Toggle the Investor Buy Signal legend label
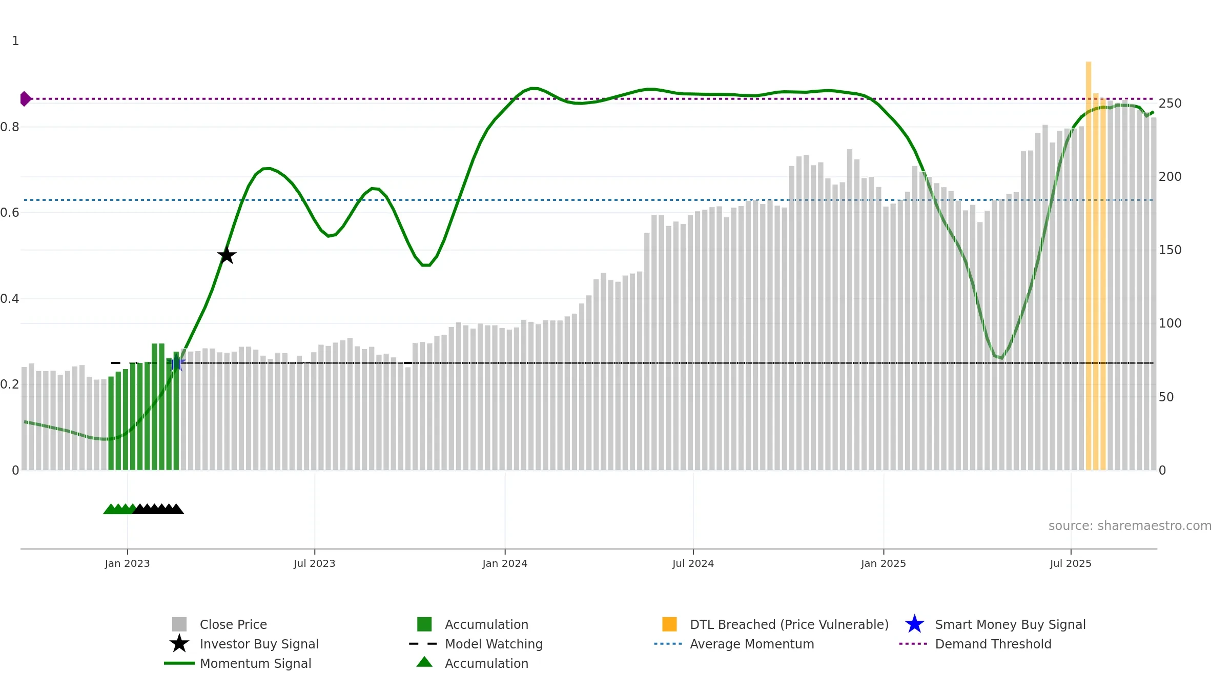Screen dimensions: 1230x692 259,644
